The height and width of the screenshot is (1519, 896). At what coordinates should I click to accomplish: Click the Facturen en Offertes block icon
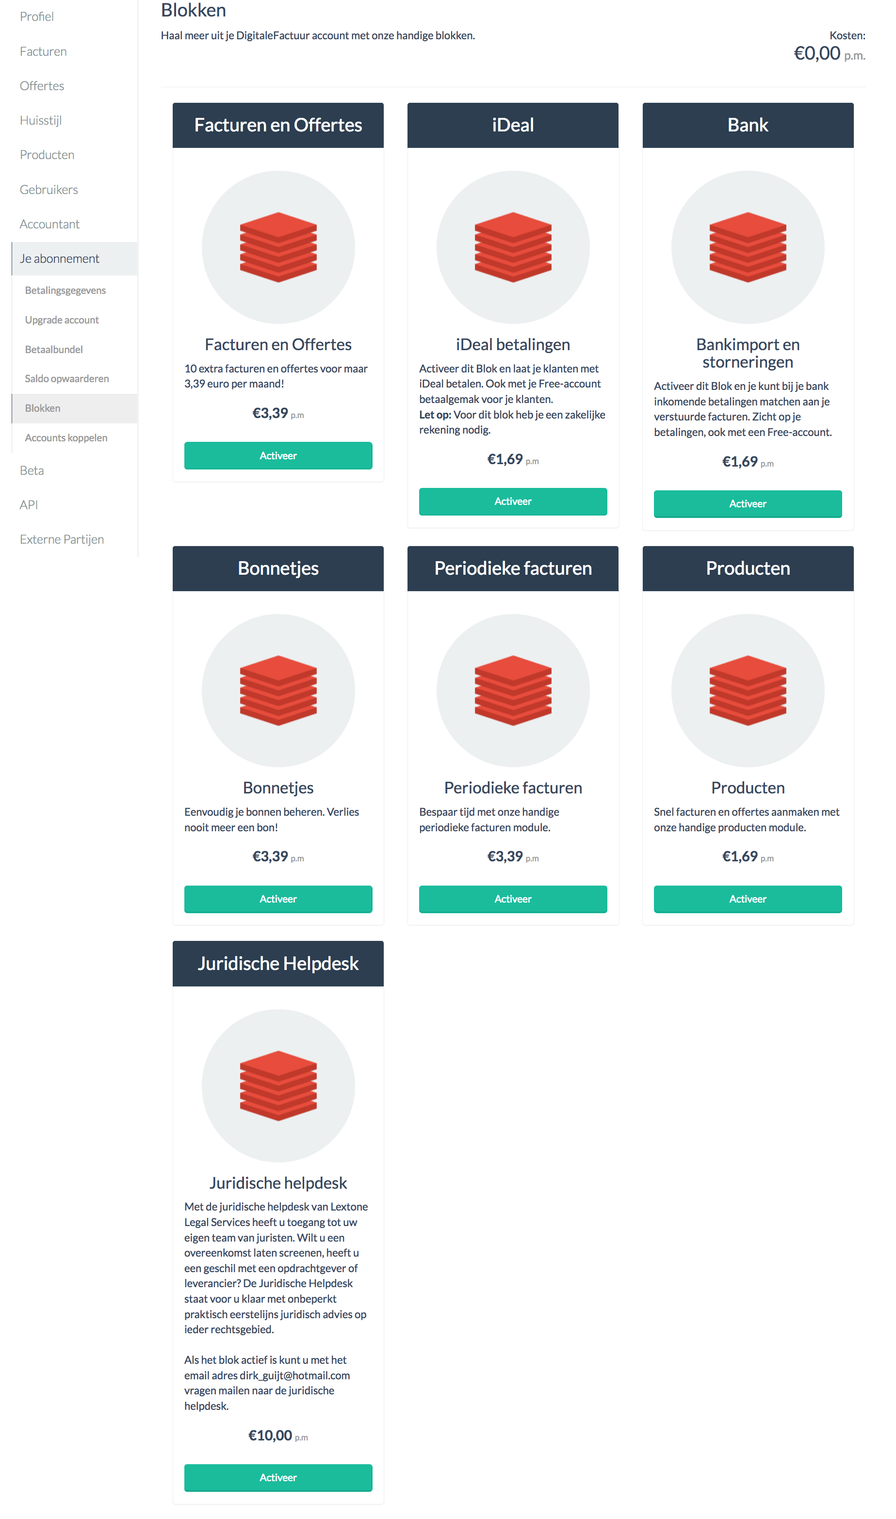pyautogui.click(x=278, y=247)
